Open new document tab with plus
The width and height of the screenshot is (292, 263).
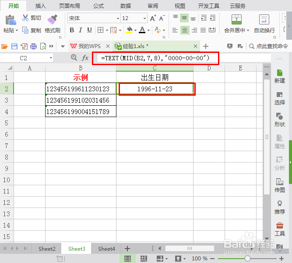pyautogui.click(x=206, y=46)
